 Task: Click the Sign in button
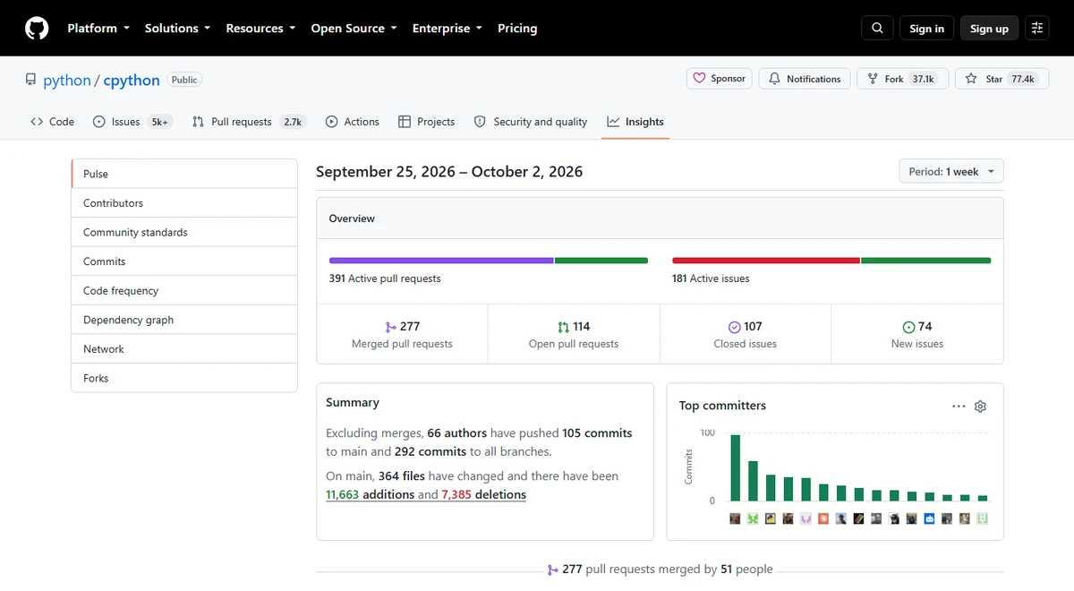click(x=926, y=29)
